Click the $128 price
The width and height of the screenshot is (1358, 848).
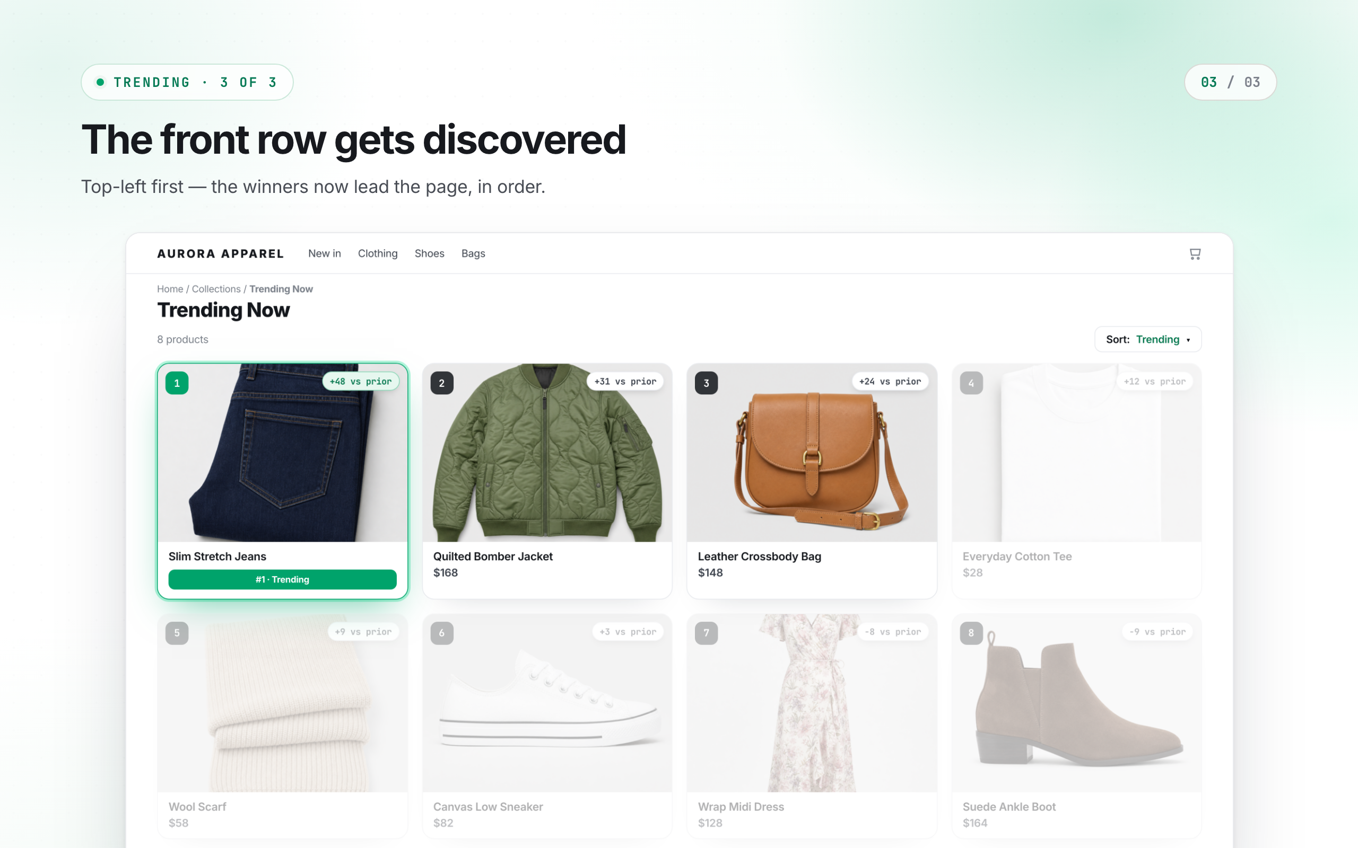710,823
